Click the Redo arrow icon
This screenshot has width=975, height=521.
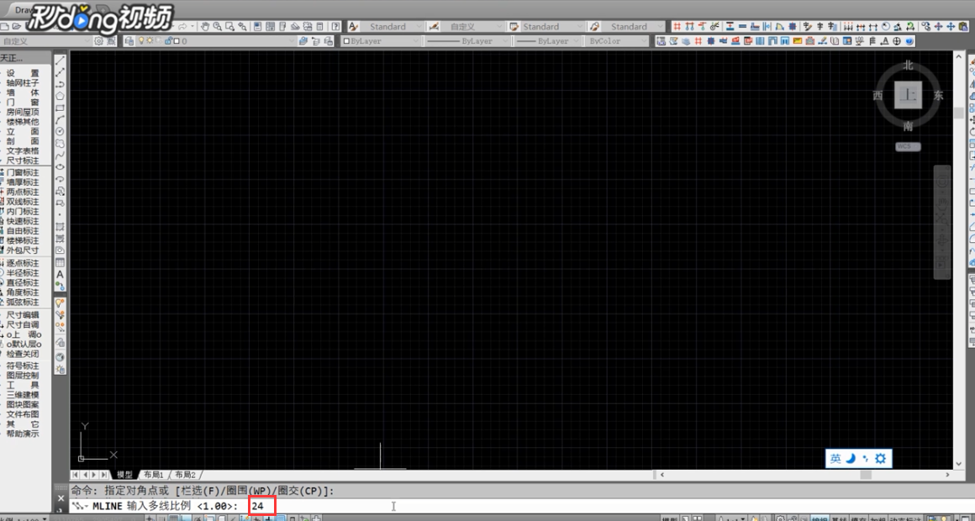click(x=183, y=27)
